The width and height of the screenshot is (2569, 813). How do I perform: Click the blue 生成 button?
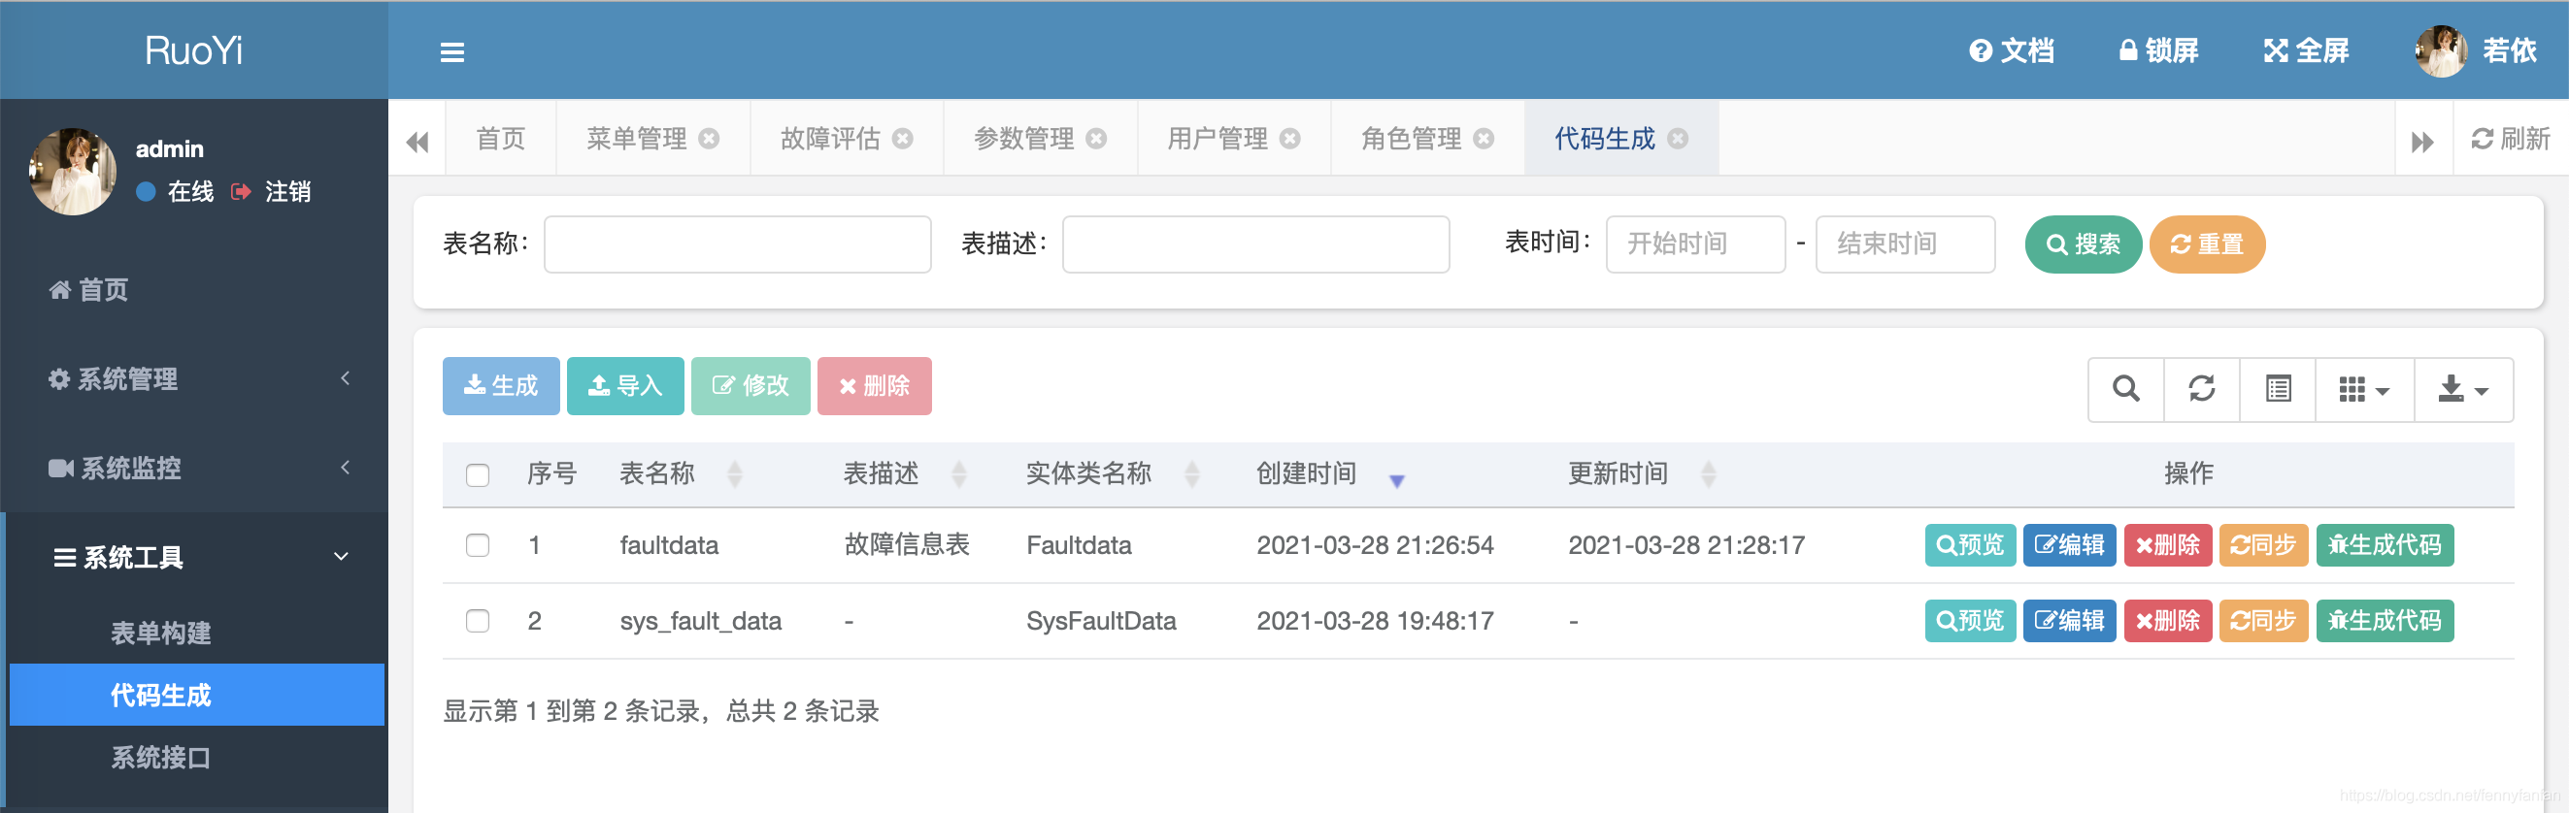501,385
